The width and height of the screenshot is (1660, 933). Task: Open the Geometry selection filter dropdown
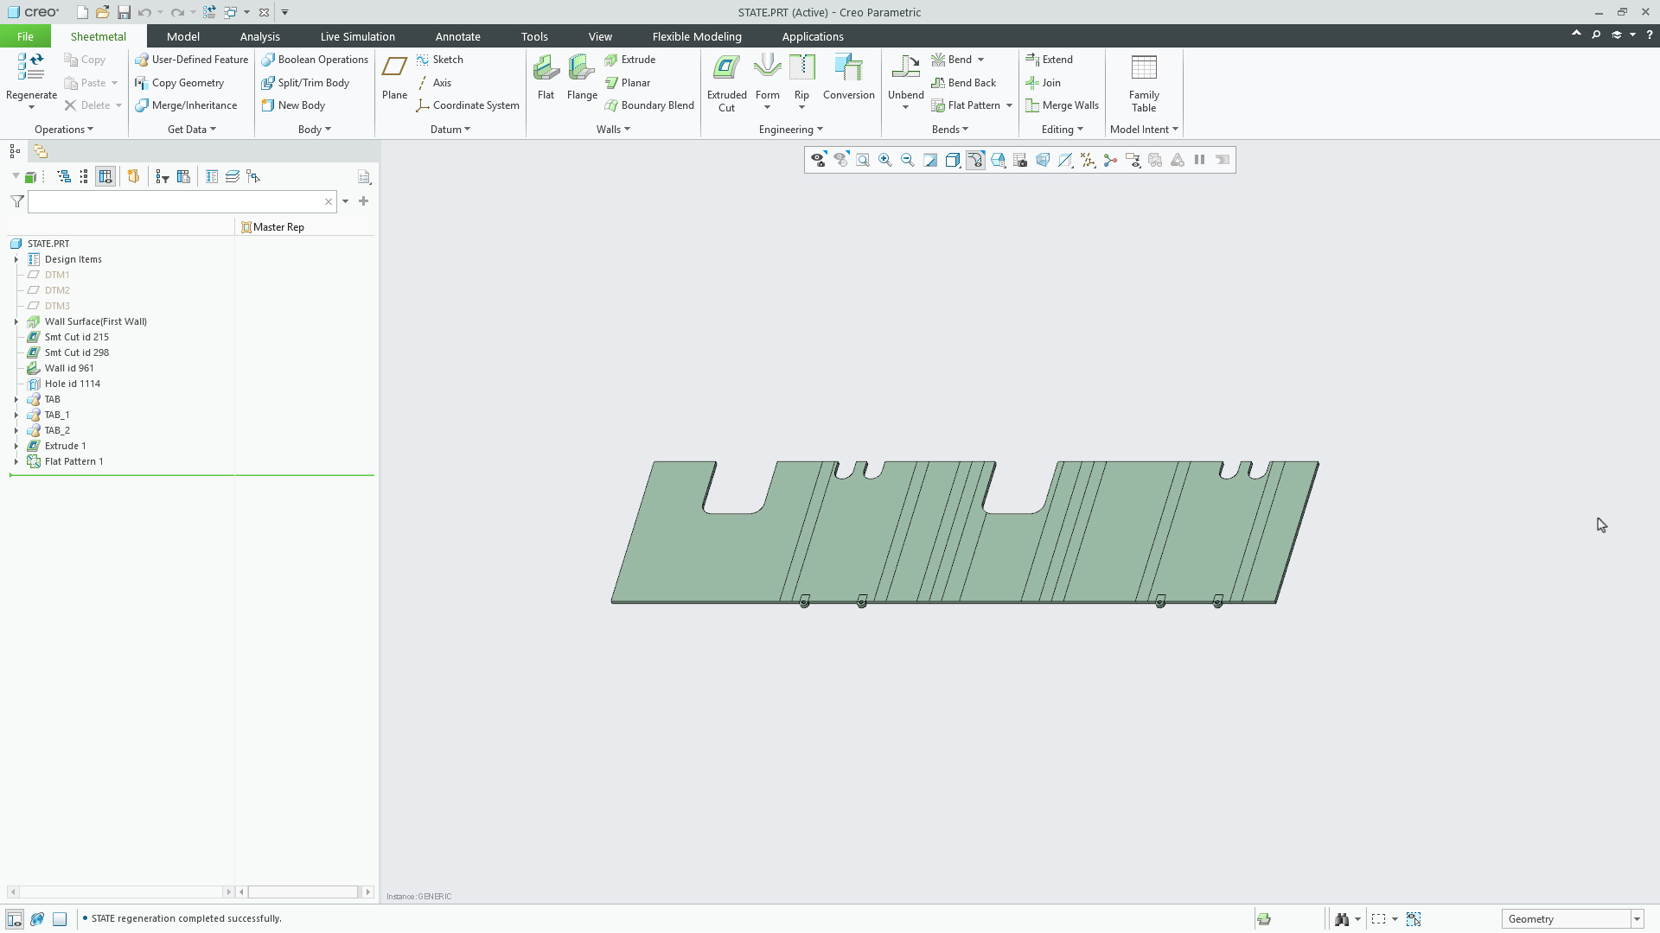click(x=1637, y=919)
